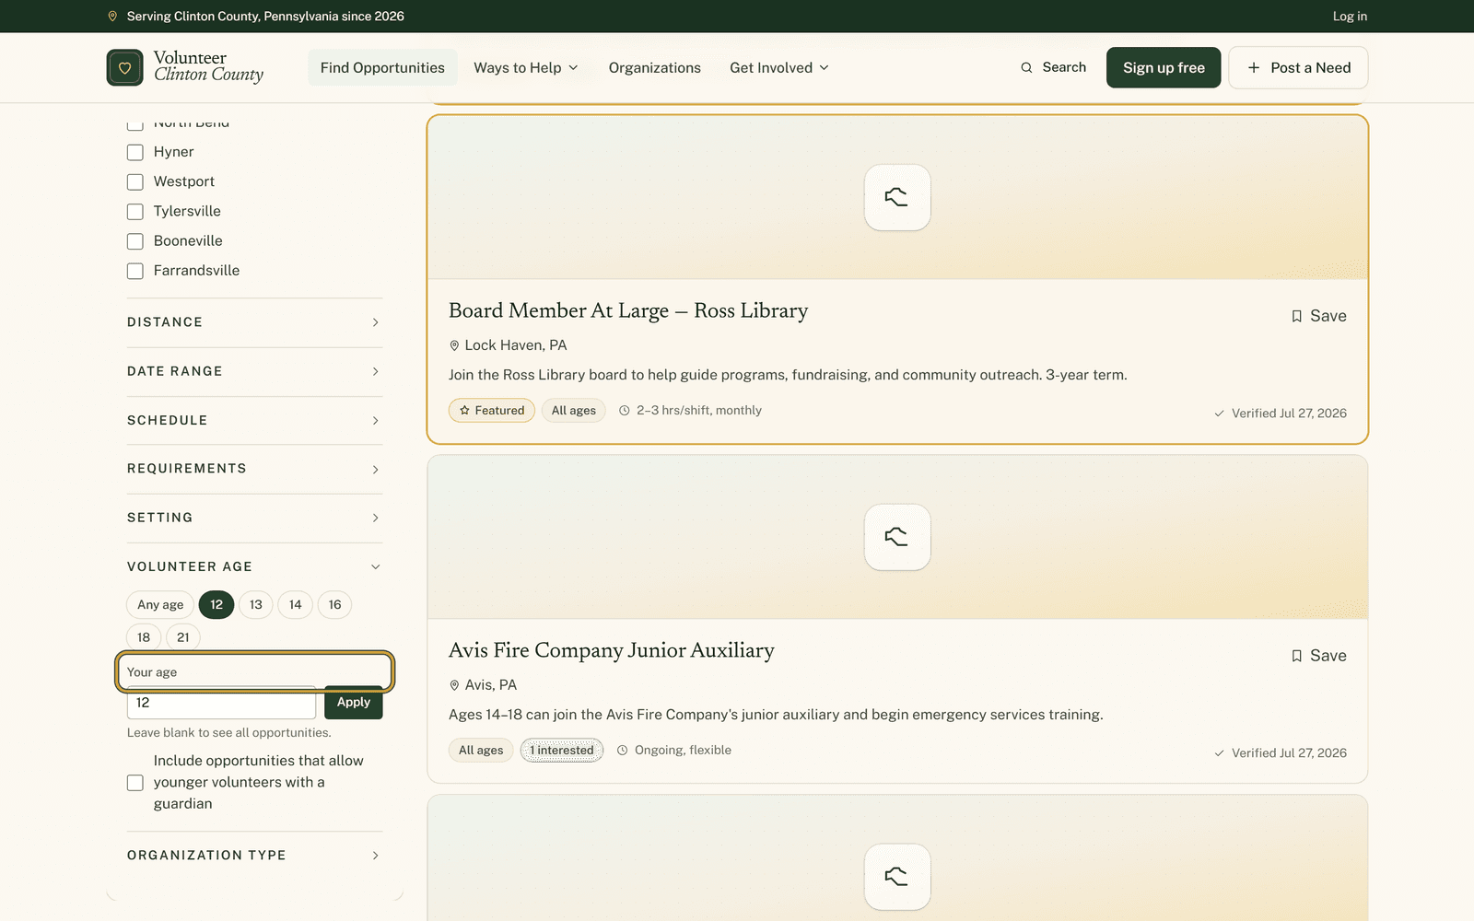
Task: Click the Sign up free button
Action: pos(1164,67)
